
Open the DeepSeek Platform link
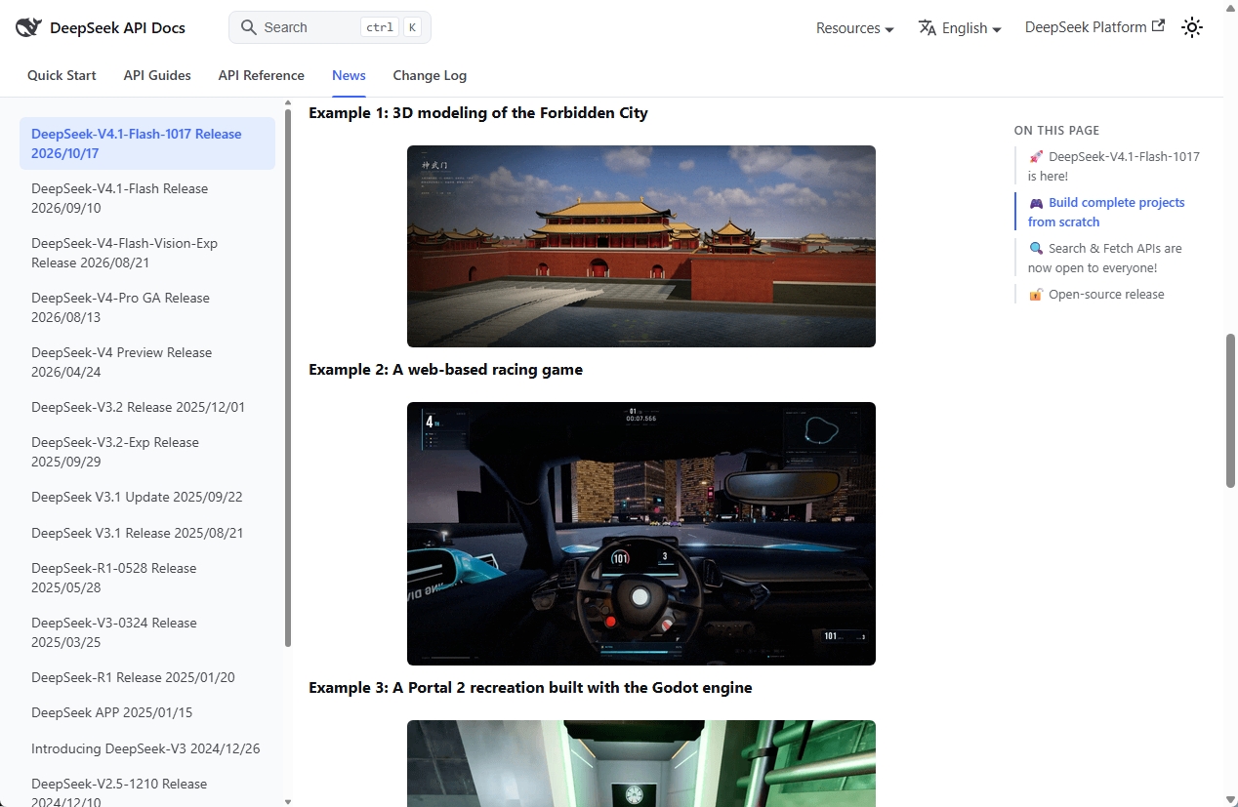[1094, 27]
